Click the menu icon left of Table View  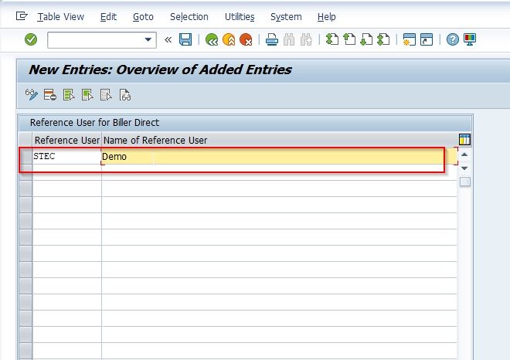(x=22, y=16)
